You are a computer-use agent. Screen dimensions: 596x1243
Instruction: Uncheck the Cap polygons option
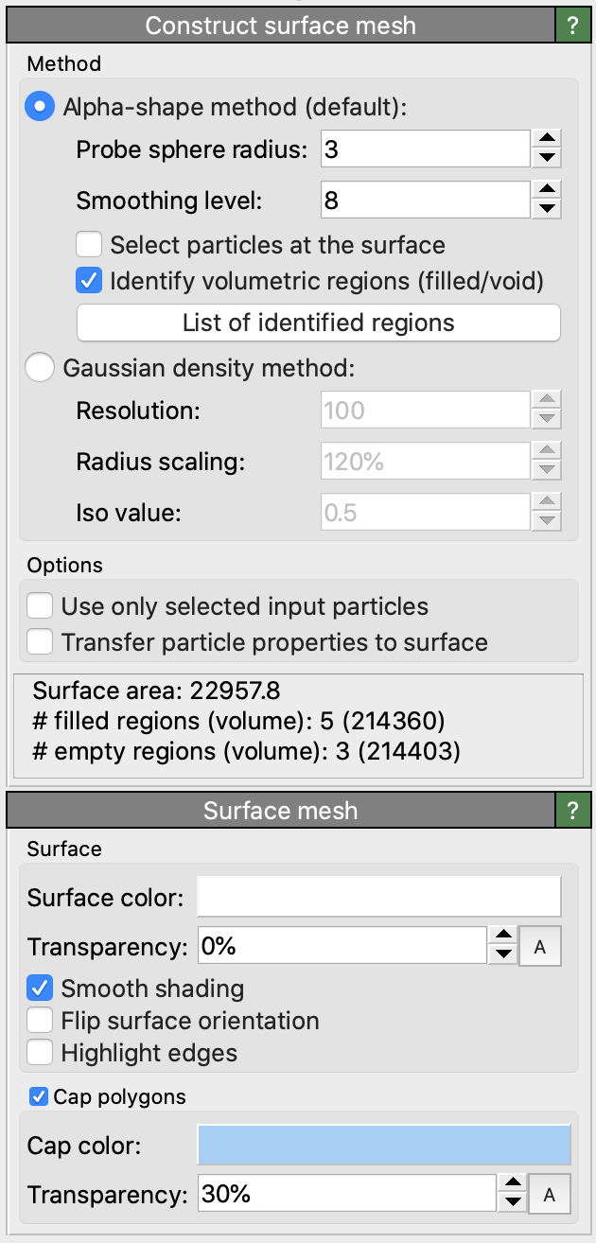[x=39, y=1097]
